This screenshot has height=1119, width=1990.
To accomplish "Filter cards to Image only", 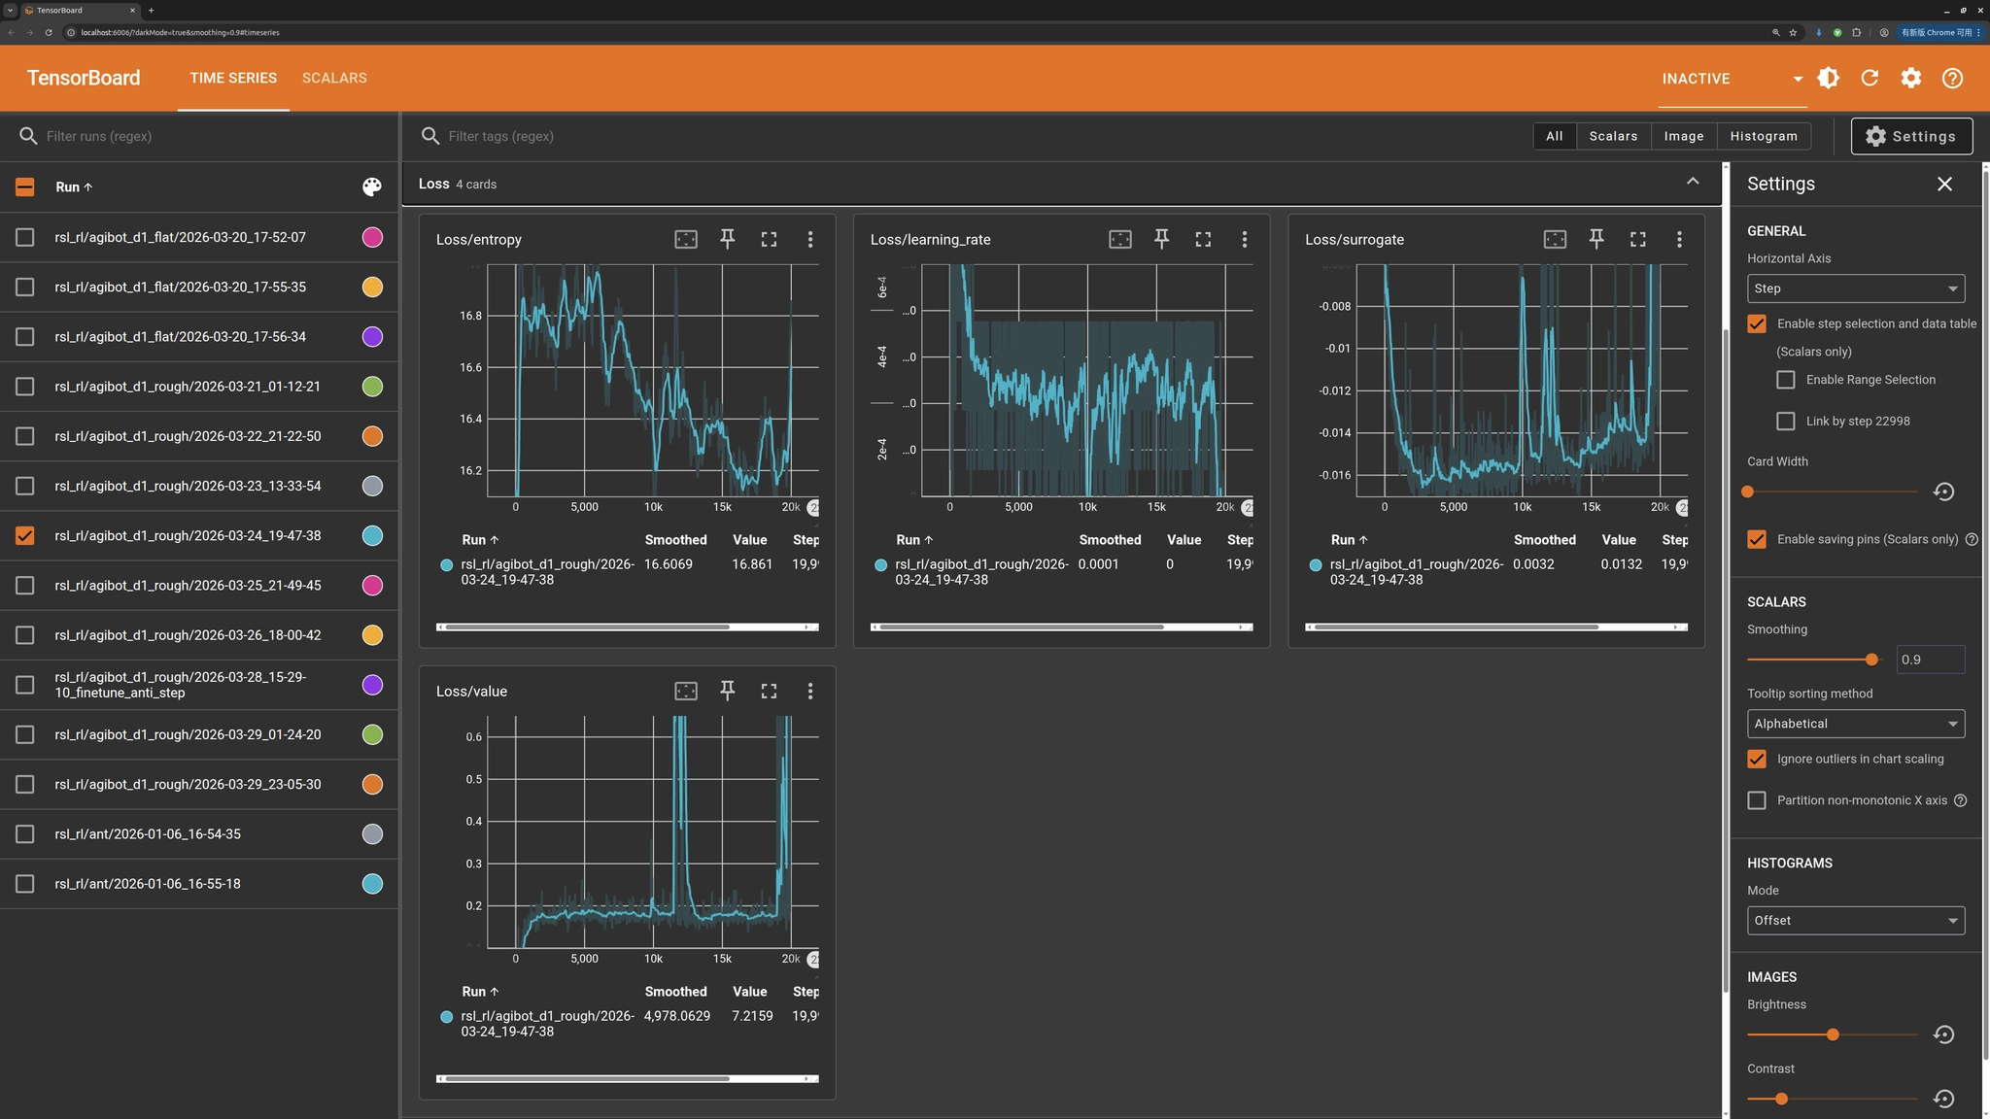I will pos(1684,136).
